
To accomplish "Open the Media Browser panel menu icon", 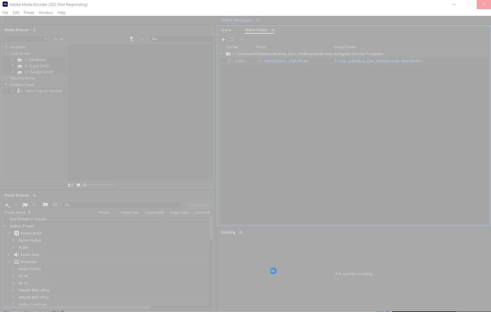I will click(x=34, y=30).
